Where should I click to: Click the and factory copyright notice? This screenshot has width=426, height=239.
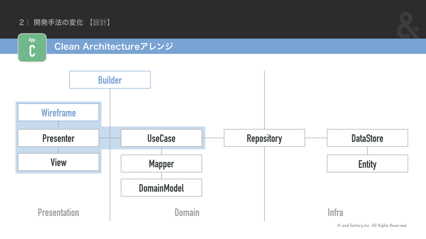pos(372,225)
